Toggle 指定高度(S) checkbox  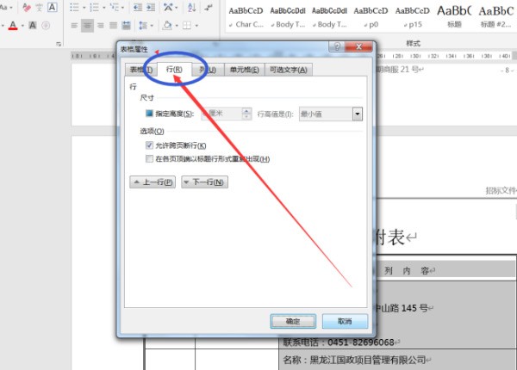[149, 114]
